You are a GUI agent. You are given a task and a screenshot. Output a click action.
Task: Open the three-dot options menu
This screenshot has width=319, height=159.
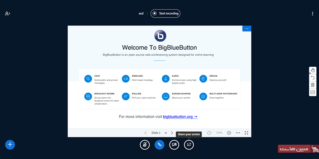pos(313,14)
